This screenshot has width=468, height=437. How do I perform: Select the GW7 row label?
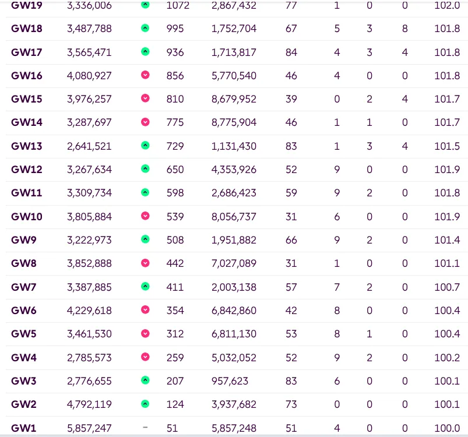[x=23, y=287]
